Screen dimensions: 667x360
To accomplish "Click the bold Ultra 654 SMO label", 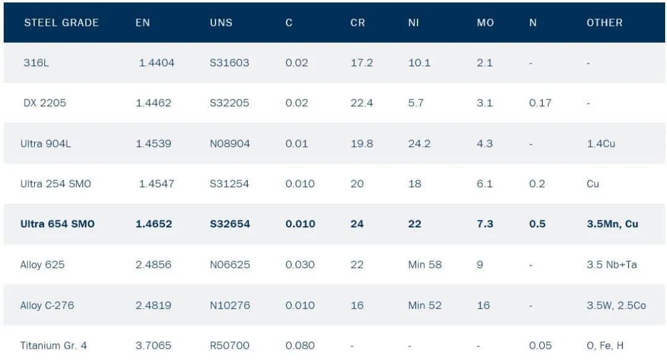I will [x=57, y=224].
